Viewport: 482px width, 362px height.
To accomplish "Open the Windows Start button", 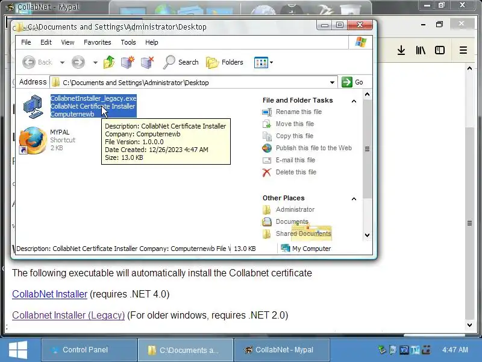I will [x=18, y=350].
